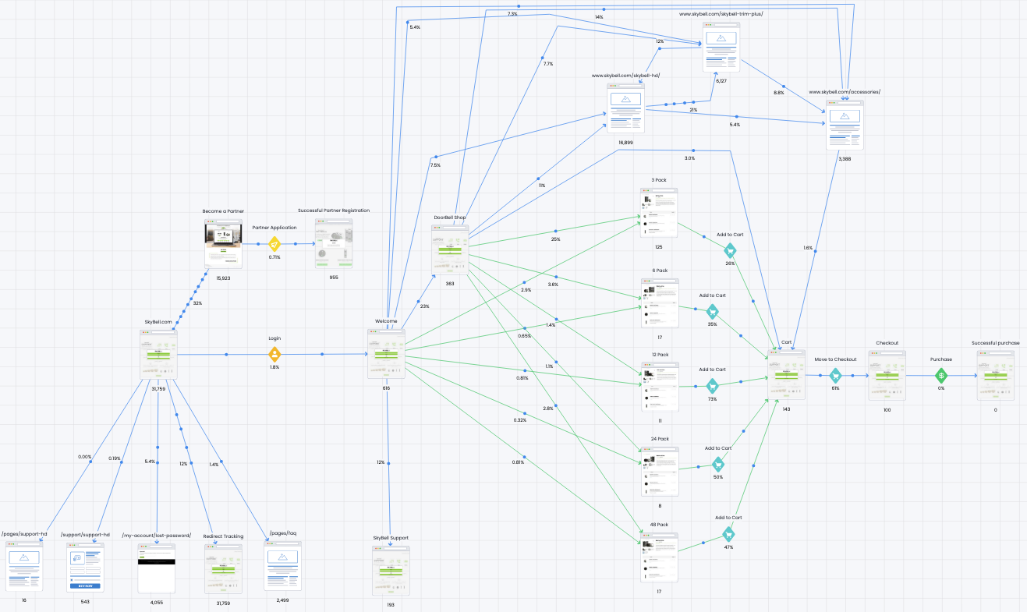
Task: Click the '25%' connector label
Action: (555, 239)
